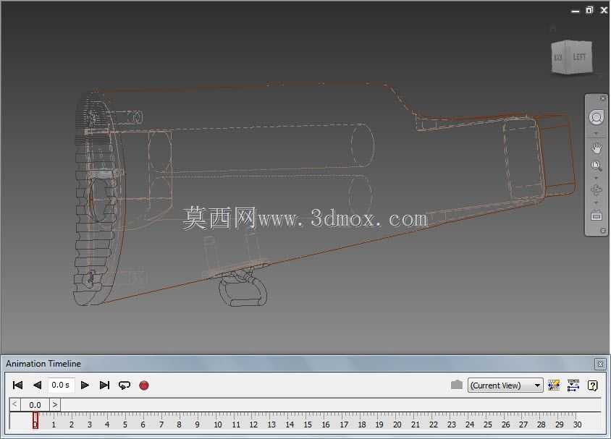Toggle repeat (loop) playback

point(125,385)
